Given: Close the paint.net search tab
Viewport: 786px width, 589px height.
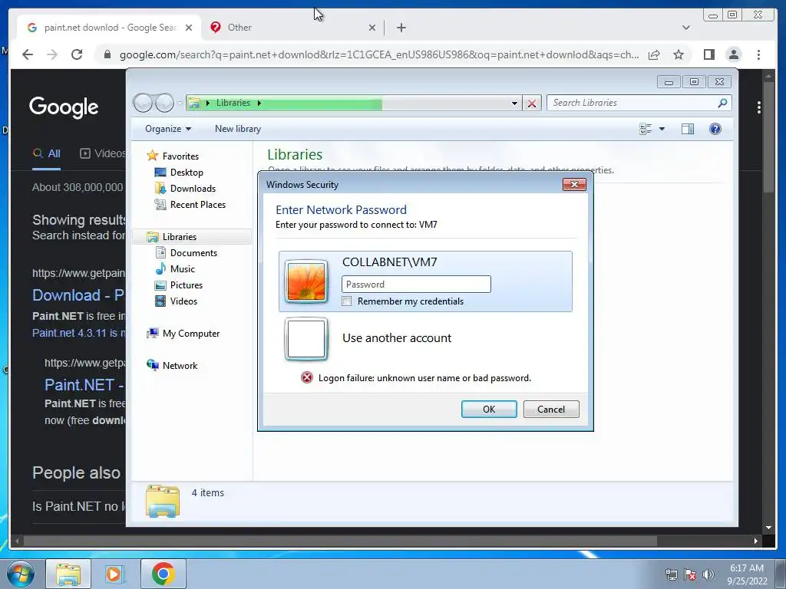Looking at the screenshot, I should (x=189, y=28).
